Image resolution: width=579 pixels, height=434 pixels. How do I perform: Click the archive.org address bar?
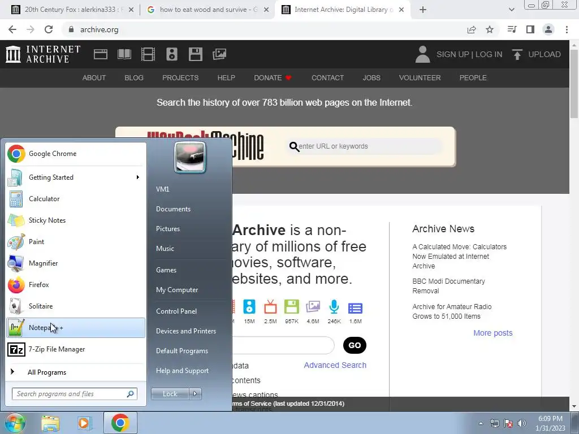(x=262, y=29)
